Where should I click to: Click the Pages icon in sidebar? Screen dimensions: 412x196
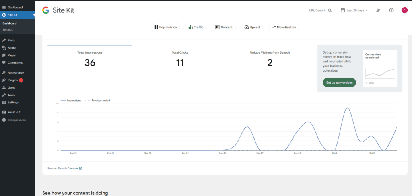tap(4, 56)
